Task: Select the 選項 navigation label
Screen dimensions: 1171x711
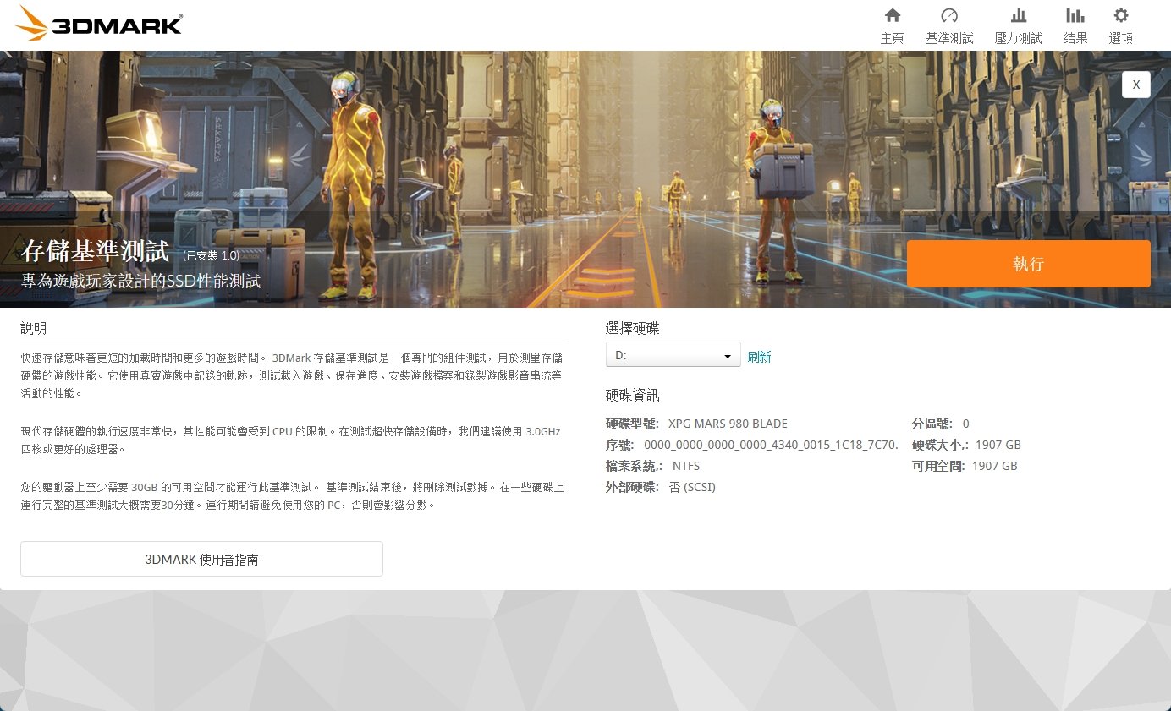Action: pyautogui.click(x=1121, y=38)
